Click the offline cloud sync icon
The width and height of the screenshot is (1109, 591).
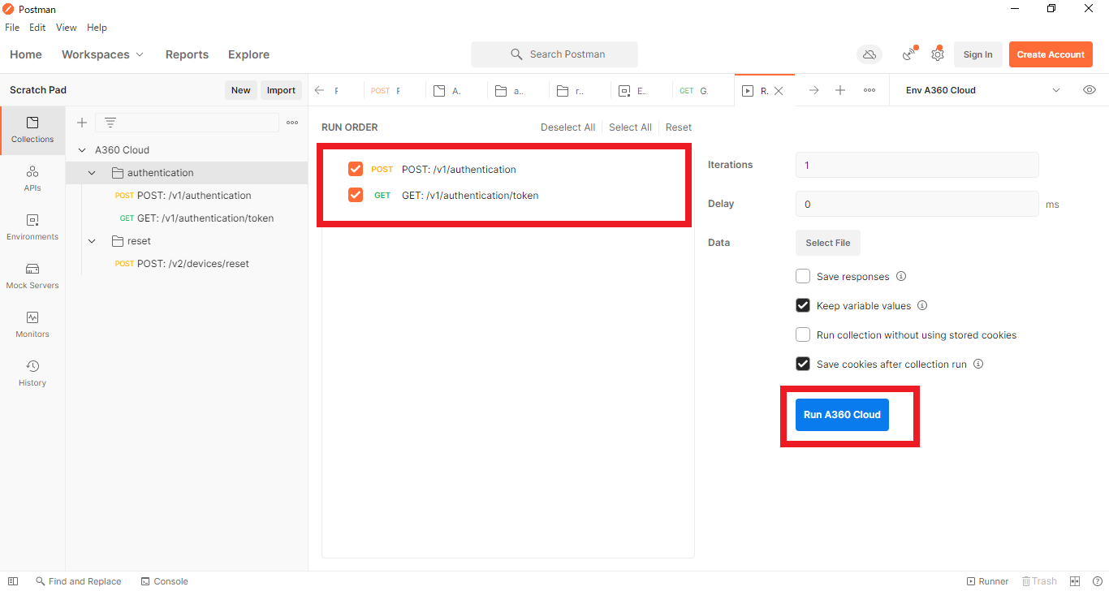[x=870, y=54]
